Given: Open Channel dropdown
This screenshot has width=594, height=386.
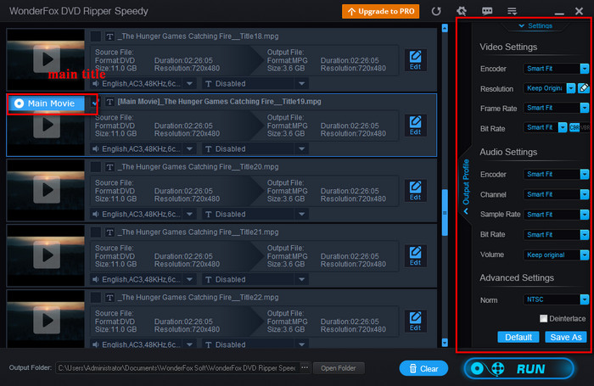Looking at the screenshot, I should pos(585,194).
